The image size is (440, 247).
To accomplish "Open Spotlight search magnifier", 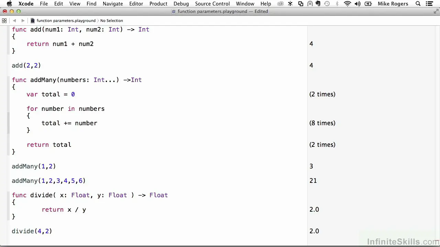I will [418, 4].
